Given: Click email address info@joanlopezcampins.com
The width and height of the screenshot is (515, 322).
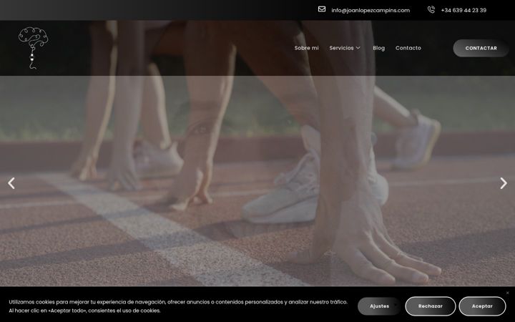Looking at the screenshot, I should pyautogui.click(x=371, y=10).
